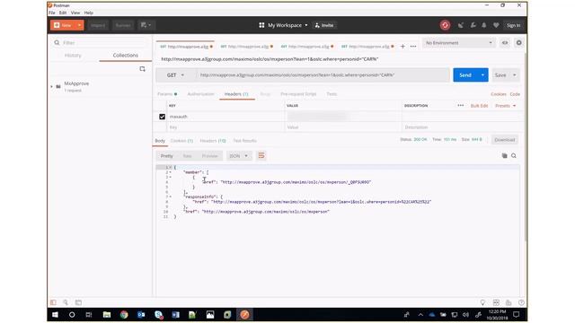Screen dimensions: 575x323
Task: Change the JSON format dropdown
Action: point(239,155)
